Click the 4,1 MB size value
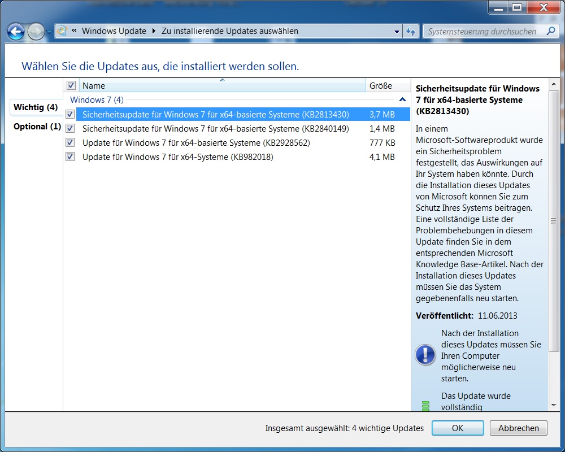Viewport: 565px width, 452px height. 382,157
